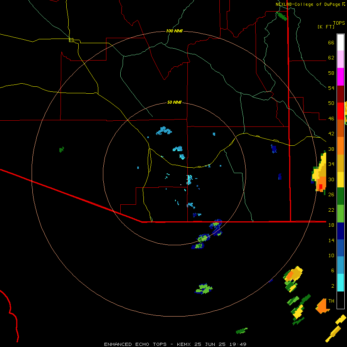Select the dark green legend band
The height and width of the screenshot is (347, 347).
[x=340, y=196]
